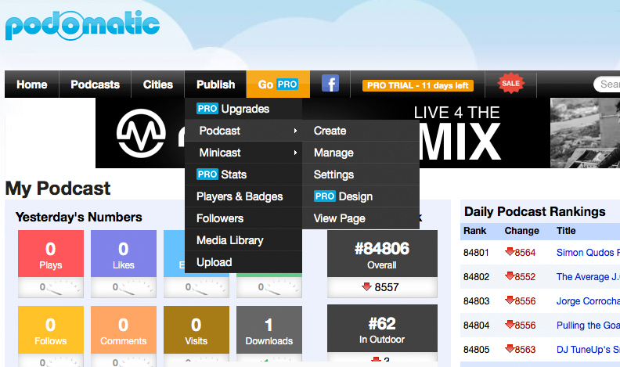The image size is (620, 367).
Task: Click red down arrow beside 8557
Action: pyautogui.click(x=366, y=287)
